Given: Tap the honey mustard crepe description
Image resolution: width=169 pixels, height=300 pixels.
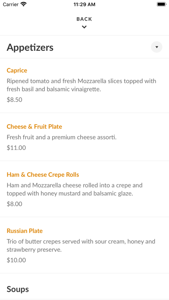Looking at the screenshot, I should [75, 189].
